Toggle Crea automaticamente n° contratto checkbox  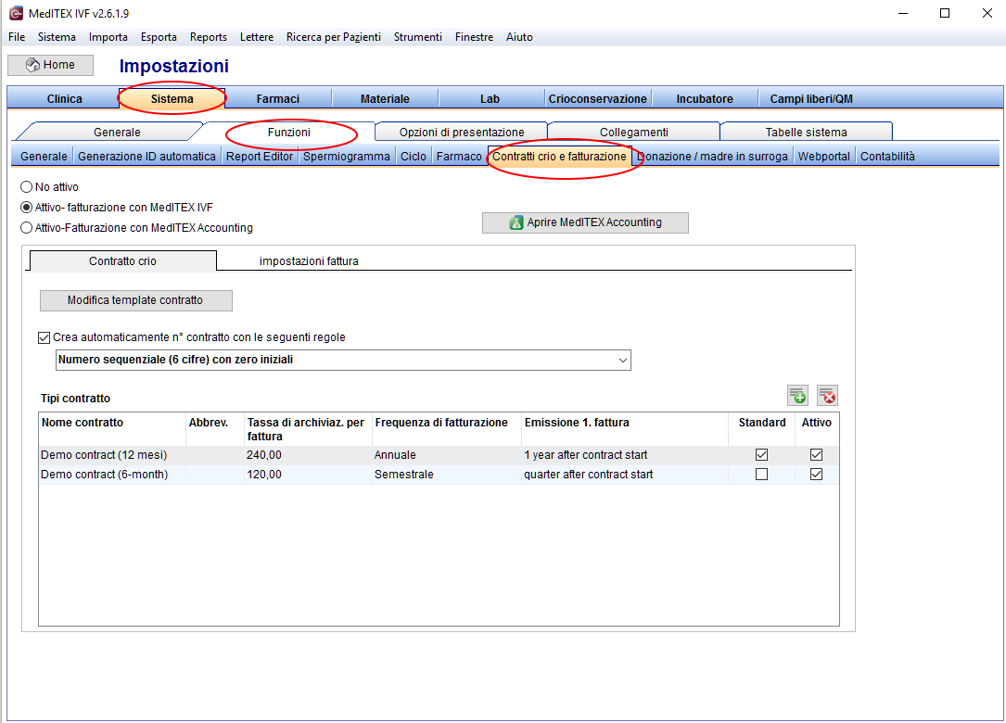45,337
